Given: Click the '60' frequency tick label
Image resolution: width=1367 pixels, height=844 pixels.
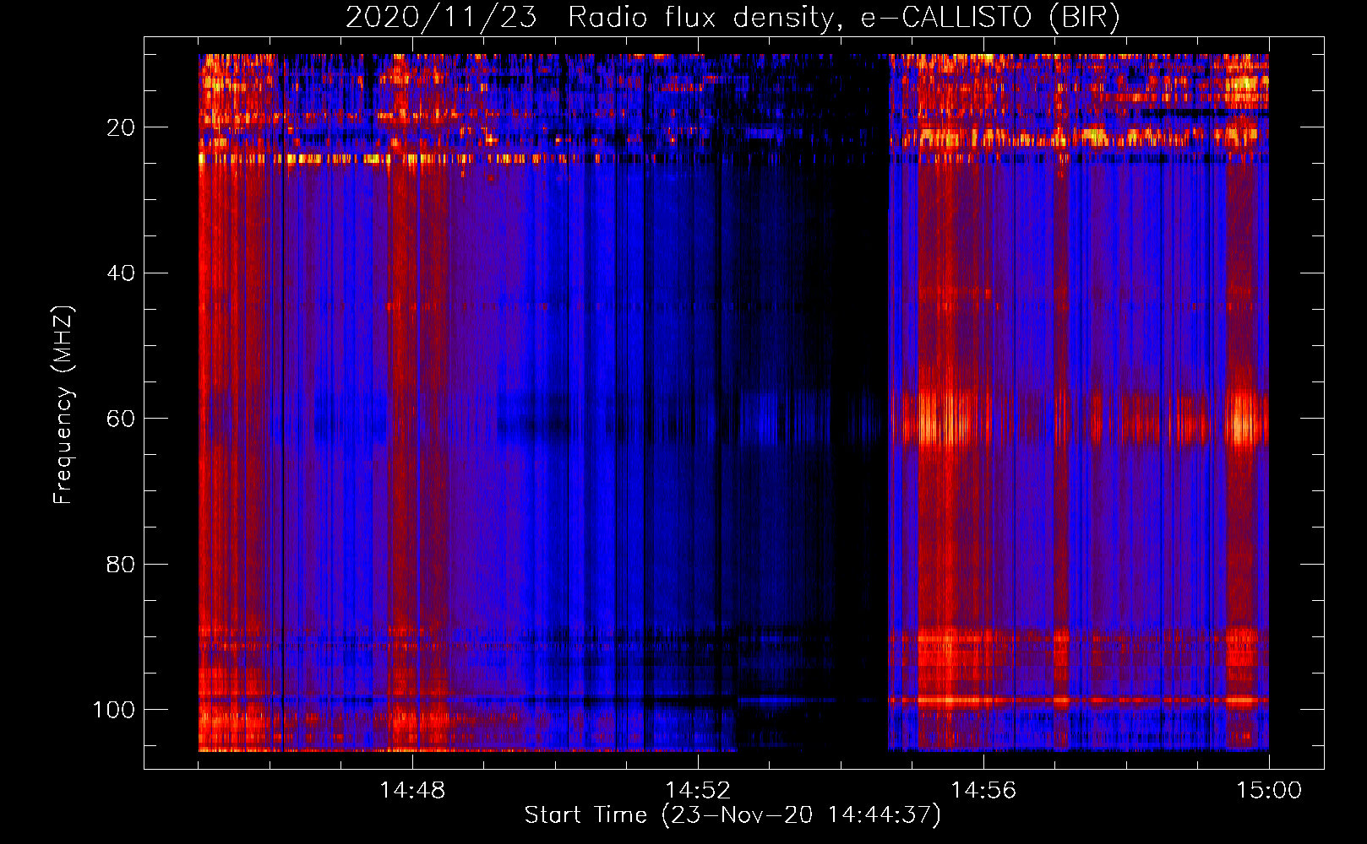Looking at the screenshot, I should click(x=121, y=419).
